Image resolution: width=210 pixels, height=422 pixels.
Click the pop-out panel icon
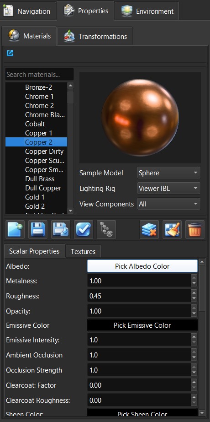coord(10,53)
